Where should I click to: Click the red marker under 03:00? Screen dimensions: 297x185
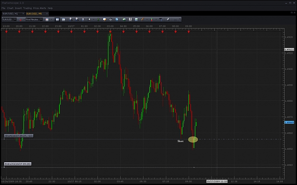110,32
